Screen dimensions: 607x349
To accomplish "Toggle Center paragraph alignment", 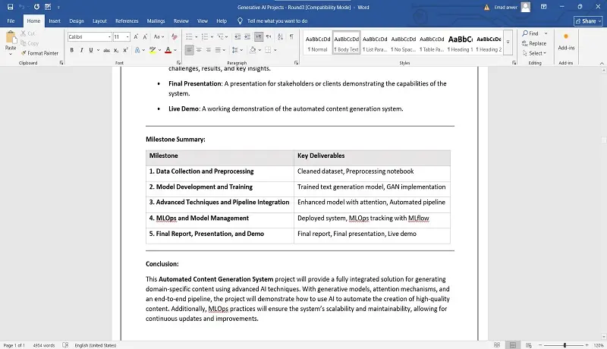I will (x=199, y=50).
